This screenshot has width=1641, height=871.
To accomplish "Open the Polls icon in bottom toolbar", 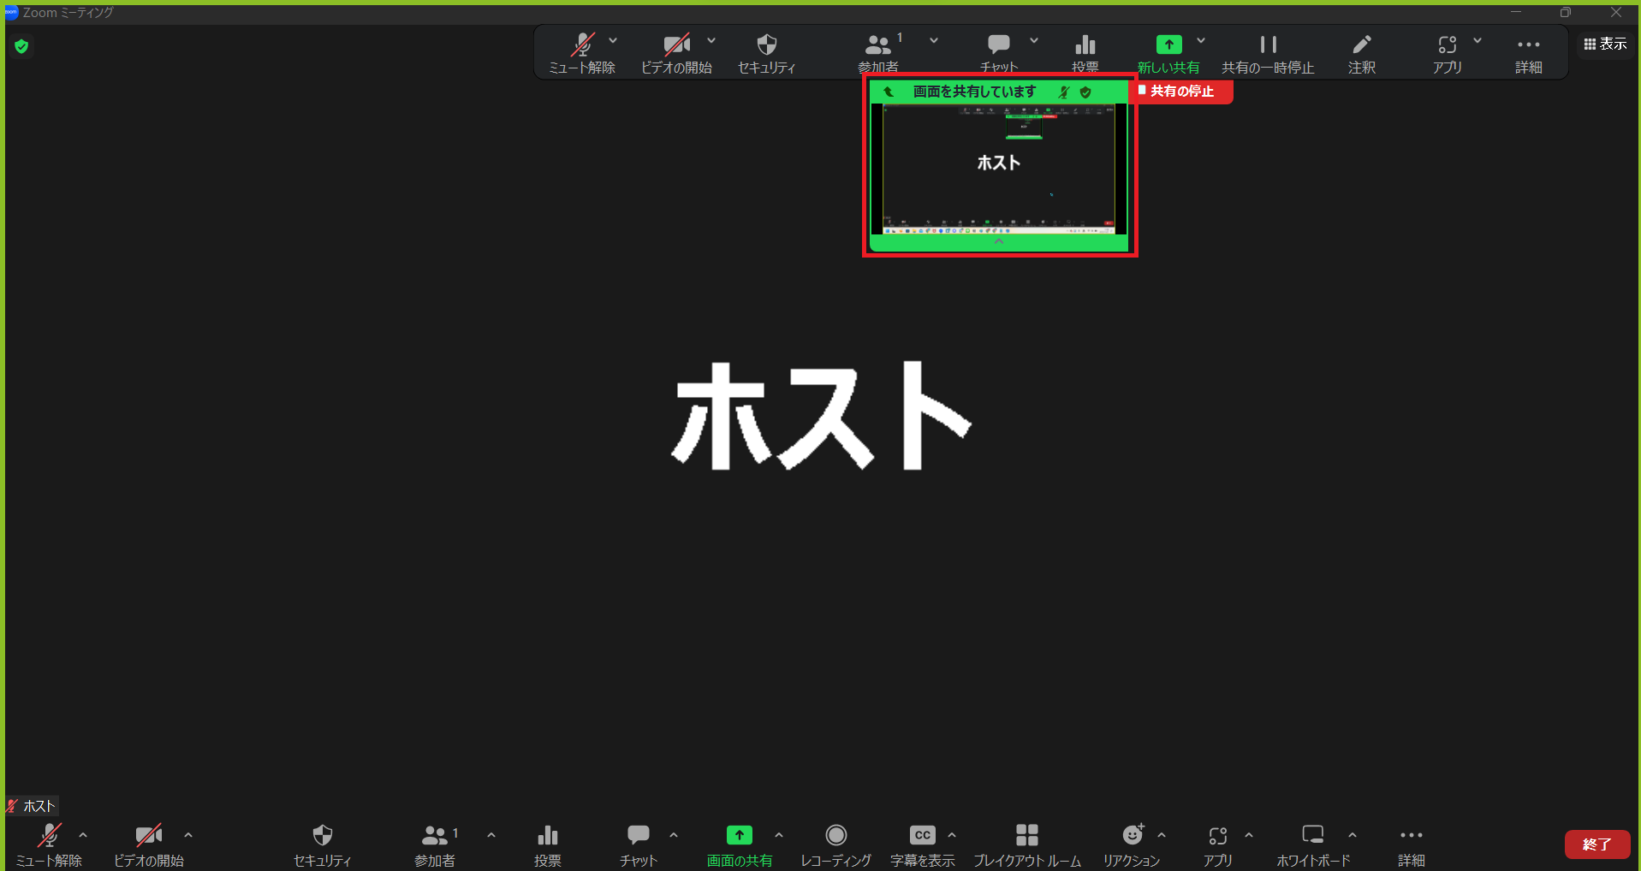I will pyautogui.click(x=548, y=836).
